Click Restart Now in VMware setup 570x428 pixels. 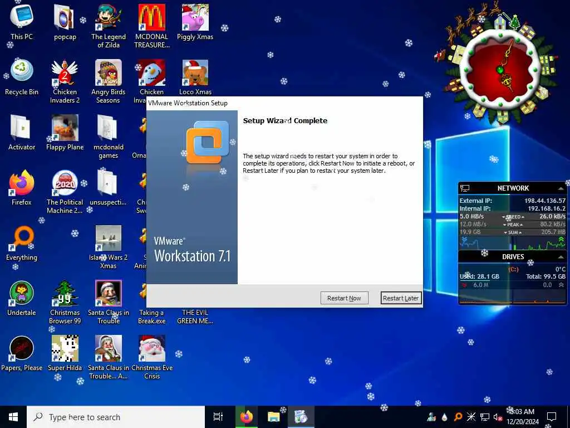click(x=344, y=298)
